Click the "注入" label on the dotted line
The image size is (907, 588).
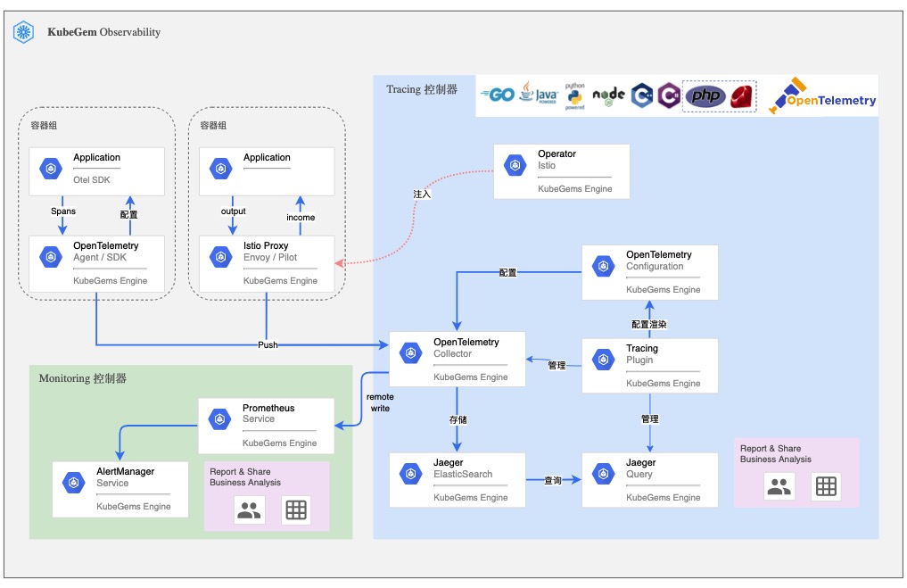coord(422,194)
